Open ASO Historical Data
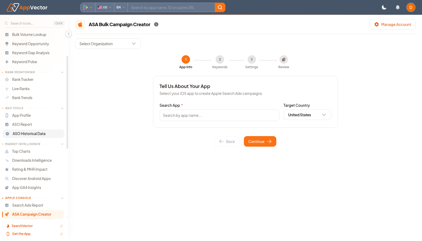The height and width of the screenshot is (241, 422). click(x=34, y=134)
